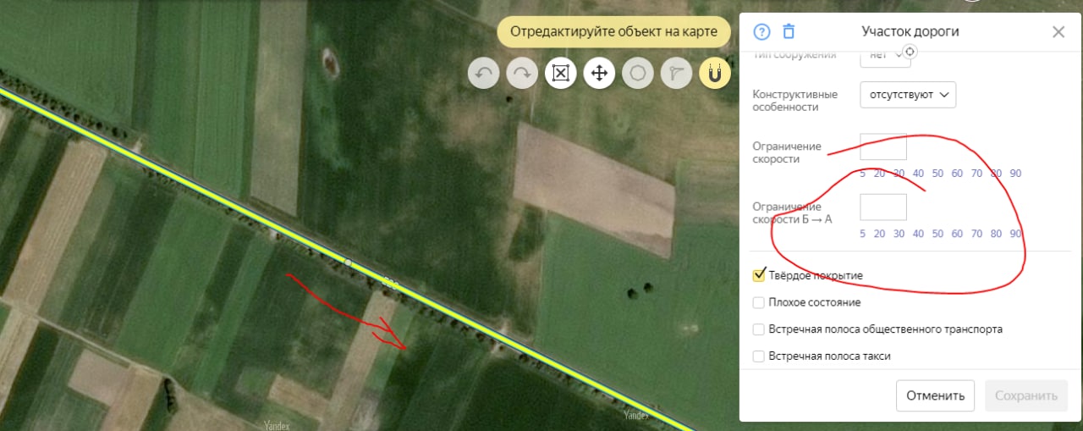
Task: Expand the Тип сооружения dropdown
Action: tap(885, 57)
